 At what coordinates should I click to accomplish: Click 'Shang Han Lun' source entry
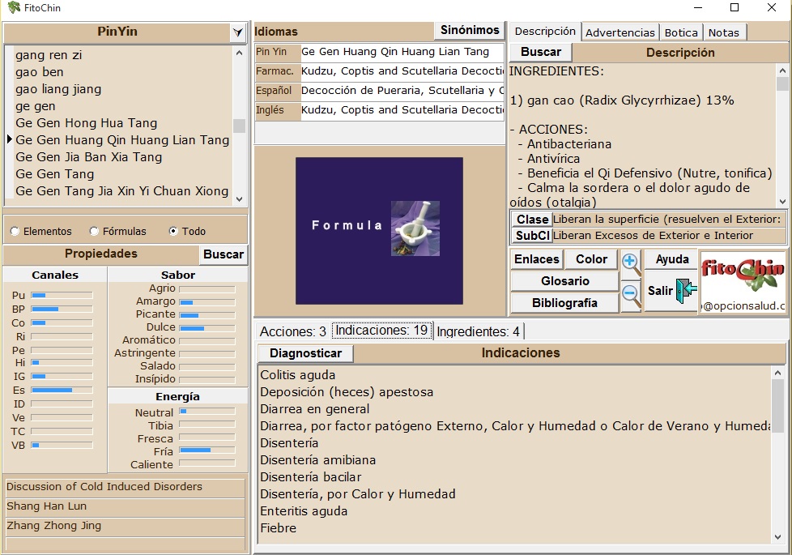[x=125, y=506]
